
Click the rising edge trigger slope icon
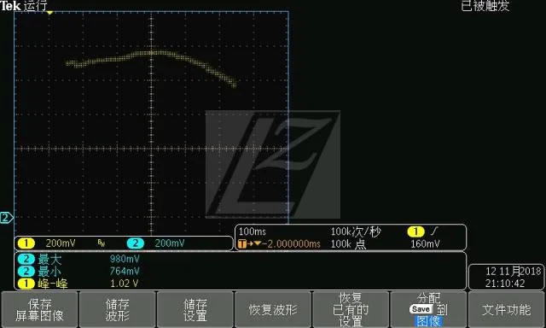pos(434,231)
